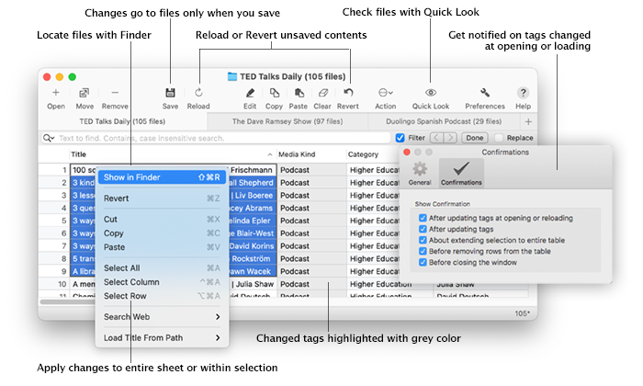Choose Revert in the context menu
This screenshot has height=386, width=643.
point(162,199)
